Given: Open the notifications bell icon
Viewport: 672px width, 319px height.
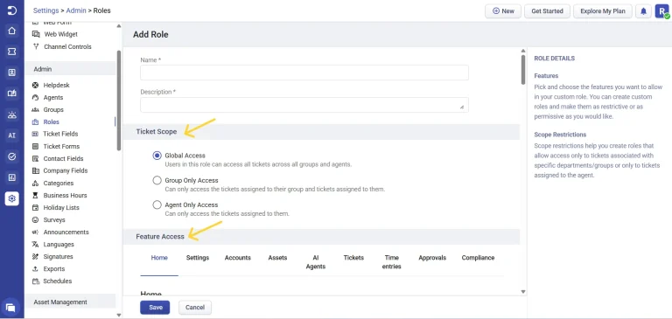Looking at the screenshot, I should coord(643,11).
